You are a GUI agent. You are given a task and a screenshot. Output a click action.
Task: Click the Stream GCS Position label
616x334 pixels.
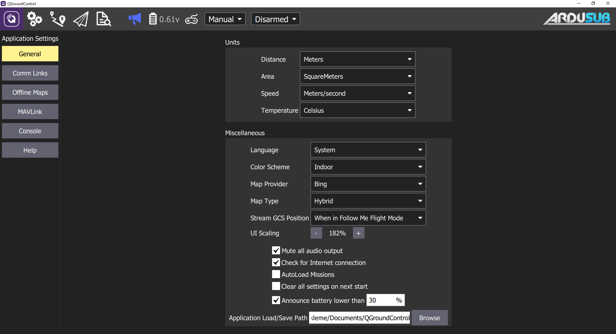point(279,218)
